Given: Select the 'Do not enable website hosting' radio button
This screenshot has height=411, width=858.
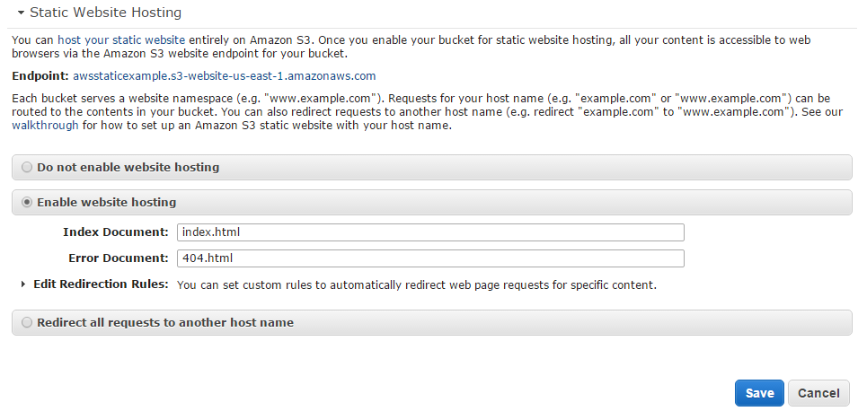Looking at the screenshot, I should [x=27, y=167].
